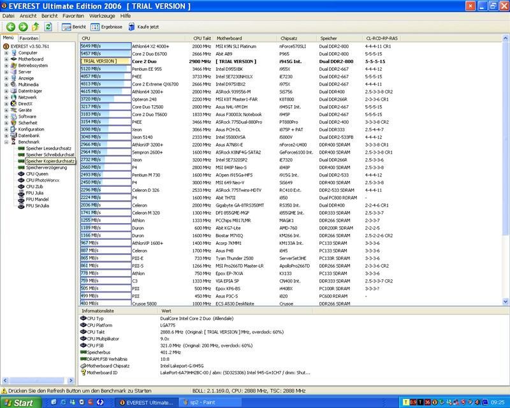
Task: Click the CPU Queen benchmark icon
Action: [21, 174]
